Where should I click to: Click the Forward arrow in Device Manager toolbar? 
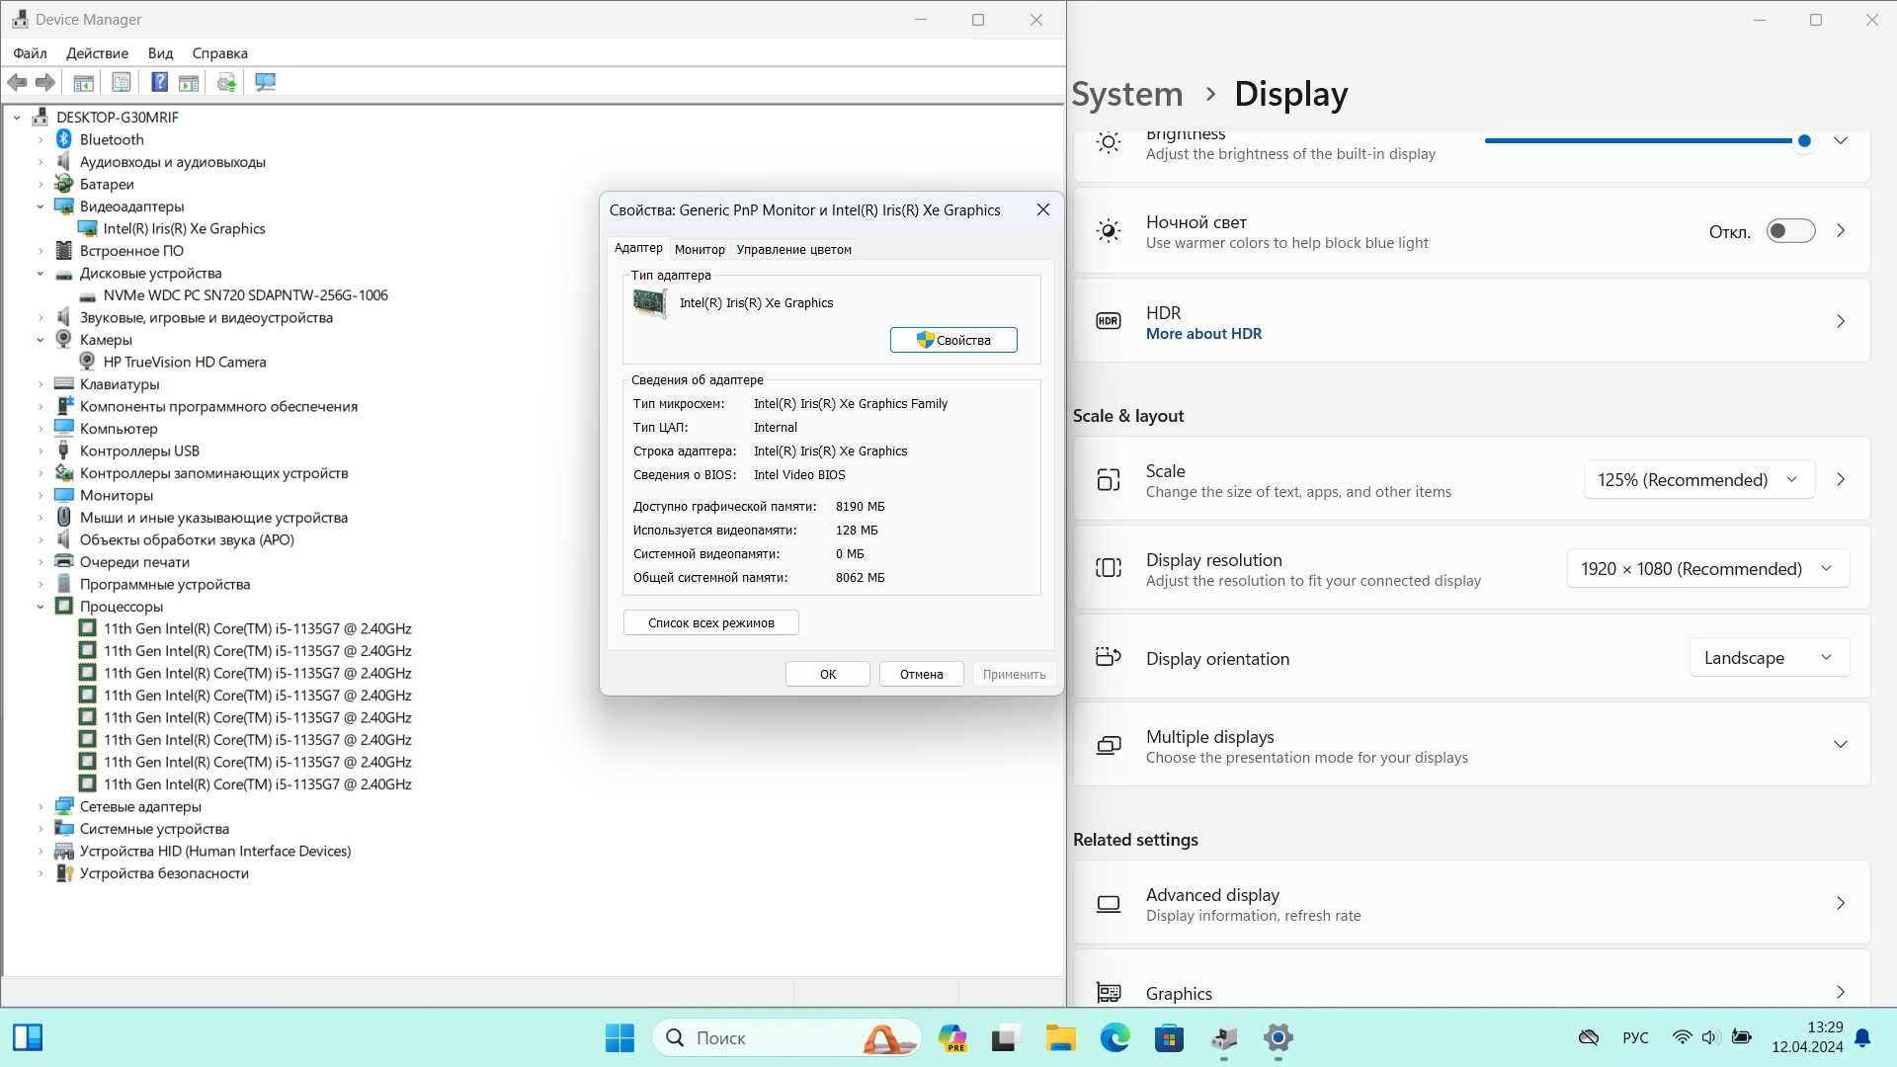click(45, 82)
